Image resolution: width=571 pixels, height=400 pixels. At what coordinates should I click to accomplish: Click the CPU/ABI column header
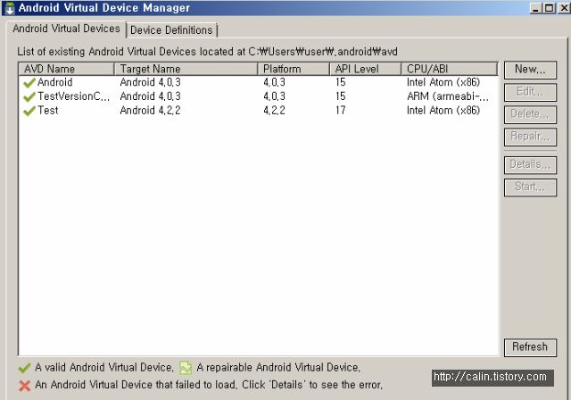(449, 69)
